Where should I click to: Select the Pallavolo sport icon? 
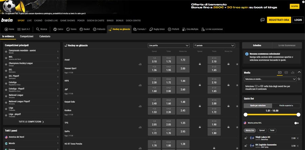[x=95, y=29]
